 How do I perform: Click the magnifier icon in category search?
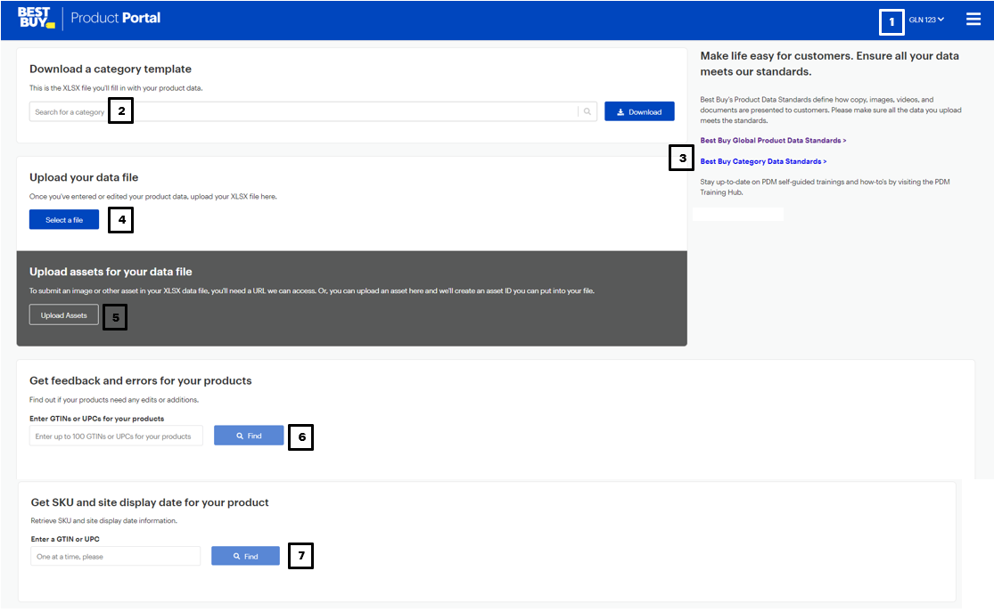coord(587,111)
